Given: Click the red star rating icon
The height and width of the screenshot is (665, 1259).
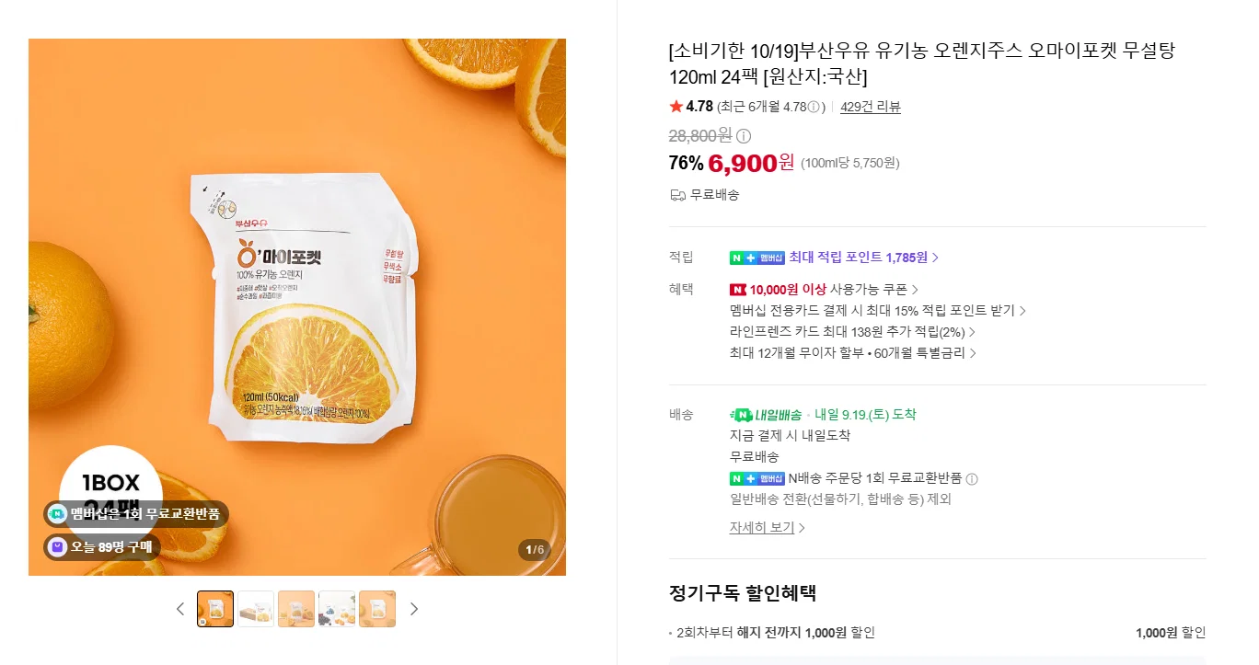Looking at the screenshot, I should [676, 107].
